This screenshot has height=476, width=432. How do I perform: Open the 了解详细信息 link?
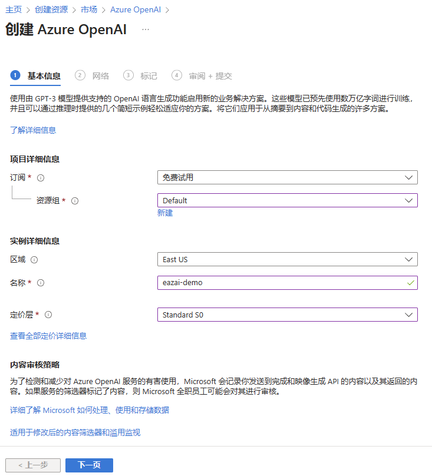coord(33,130)
